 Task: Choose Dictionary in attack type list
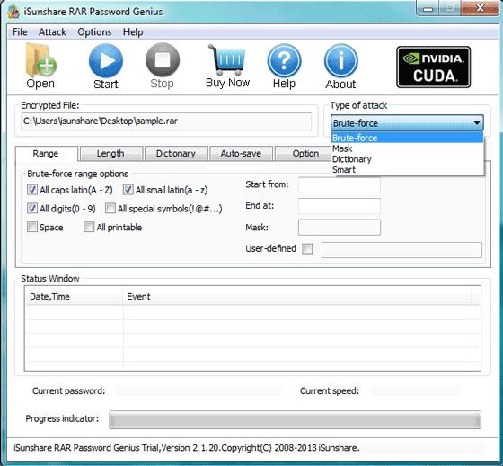(x=407, y=159)
